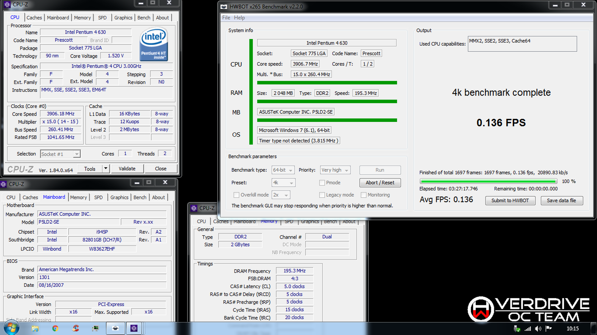Screen dimensions: 597x335
Task: Open the Socket #1 selection dropdown
Action: point(60,154)
